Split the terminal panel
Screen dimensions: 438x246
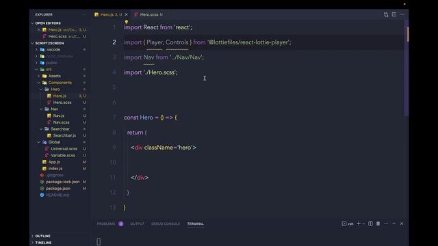[370, 223]
